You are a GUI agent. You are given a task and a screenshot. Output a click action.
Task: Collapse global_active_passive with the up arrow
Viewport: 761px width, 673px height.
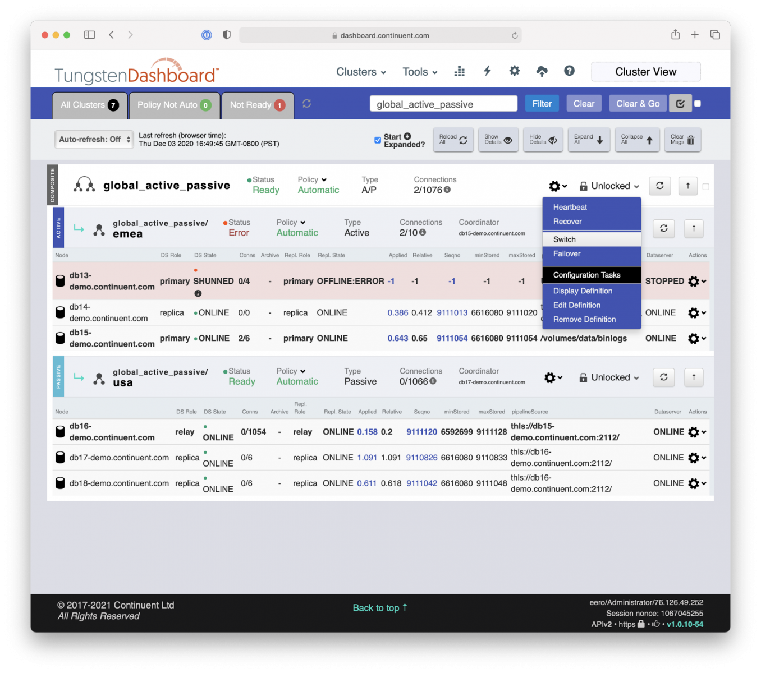pos(688,186)
